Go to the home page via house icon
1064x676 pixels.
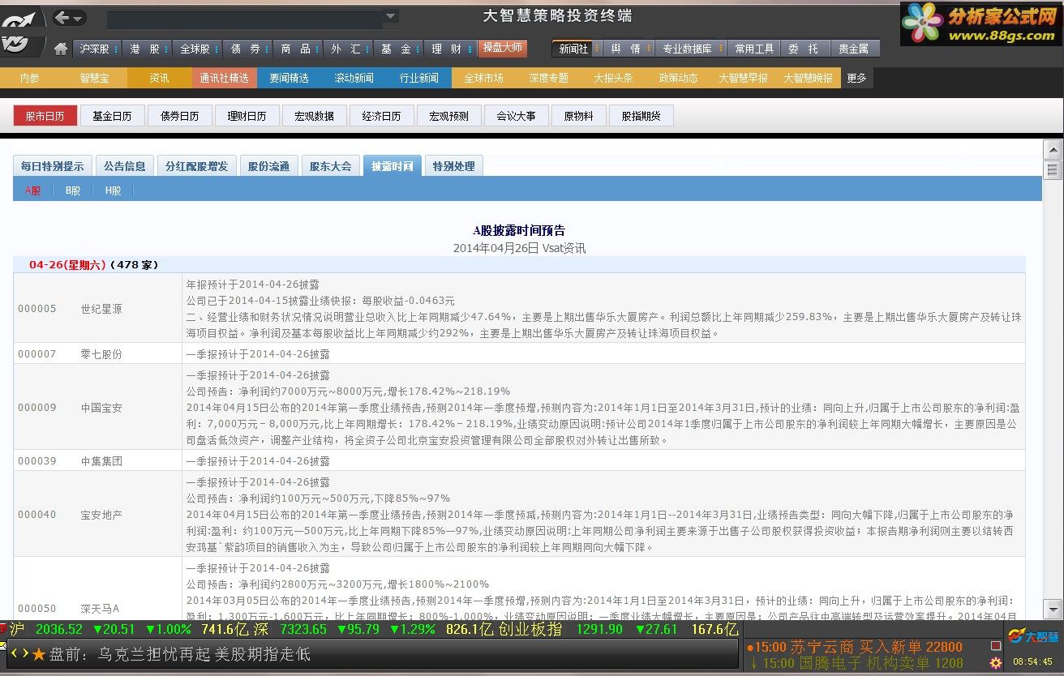click(61, 49)
